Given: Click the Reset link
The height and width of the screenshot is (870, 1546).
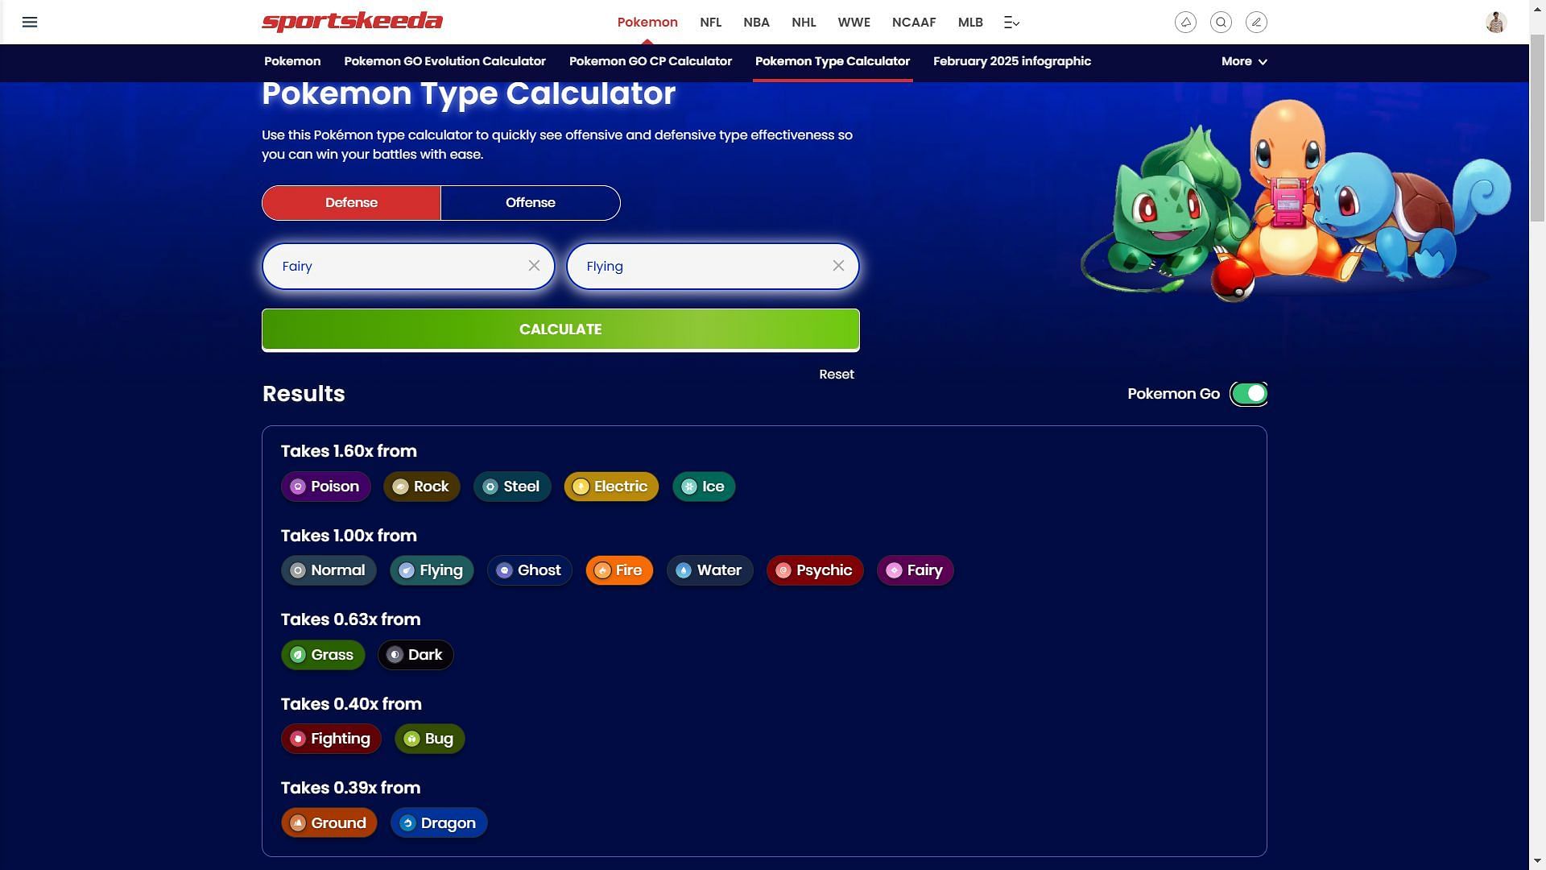Looking at the screenshot, I should pos(837,374).
